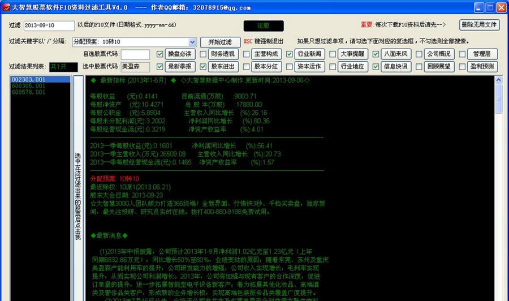Click scrollbar up arrow of content pane
The width and height of the screenshot is (509, 301).
(498, 80)
